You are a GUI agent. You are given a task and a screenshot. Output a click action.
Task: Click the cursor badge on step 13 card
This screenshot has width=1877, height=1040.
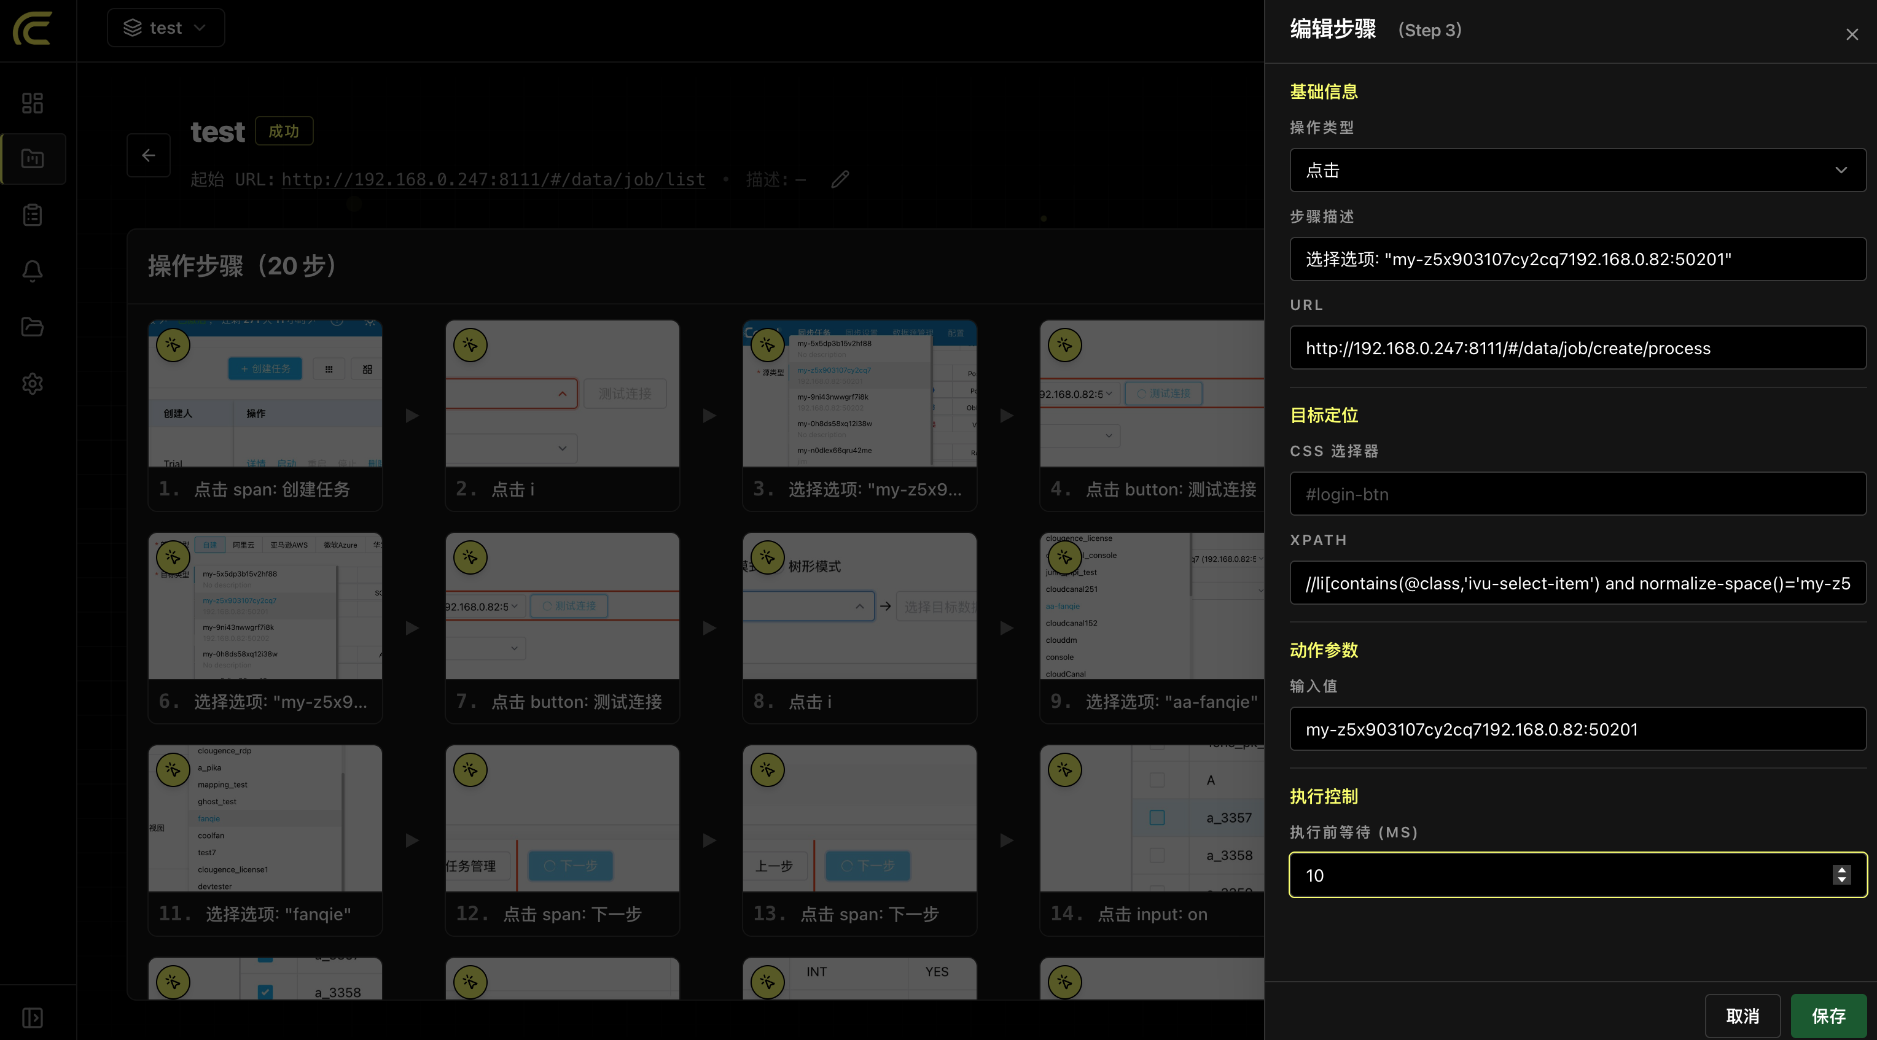768,770
